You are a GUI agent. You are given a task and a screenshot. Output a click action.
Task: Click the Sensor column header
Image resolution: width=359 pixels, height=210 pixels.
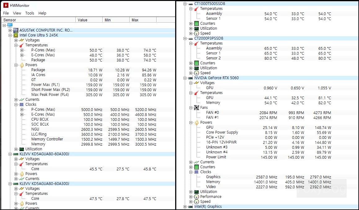38,20
